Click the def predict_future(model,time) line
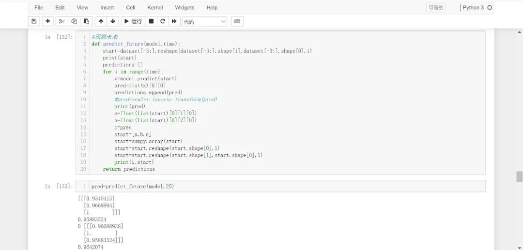 (136, 44)
